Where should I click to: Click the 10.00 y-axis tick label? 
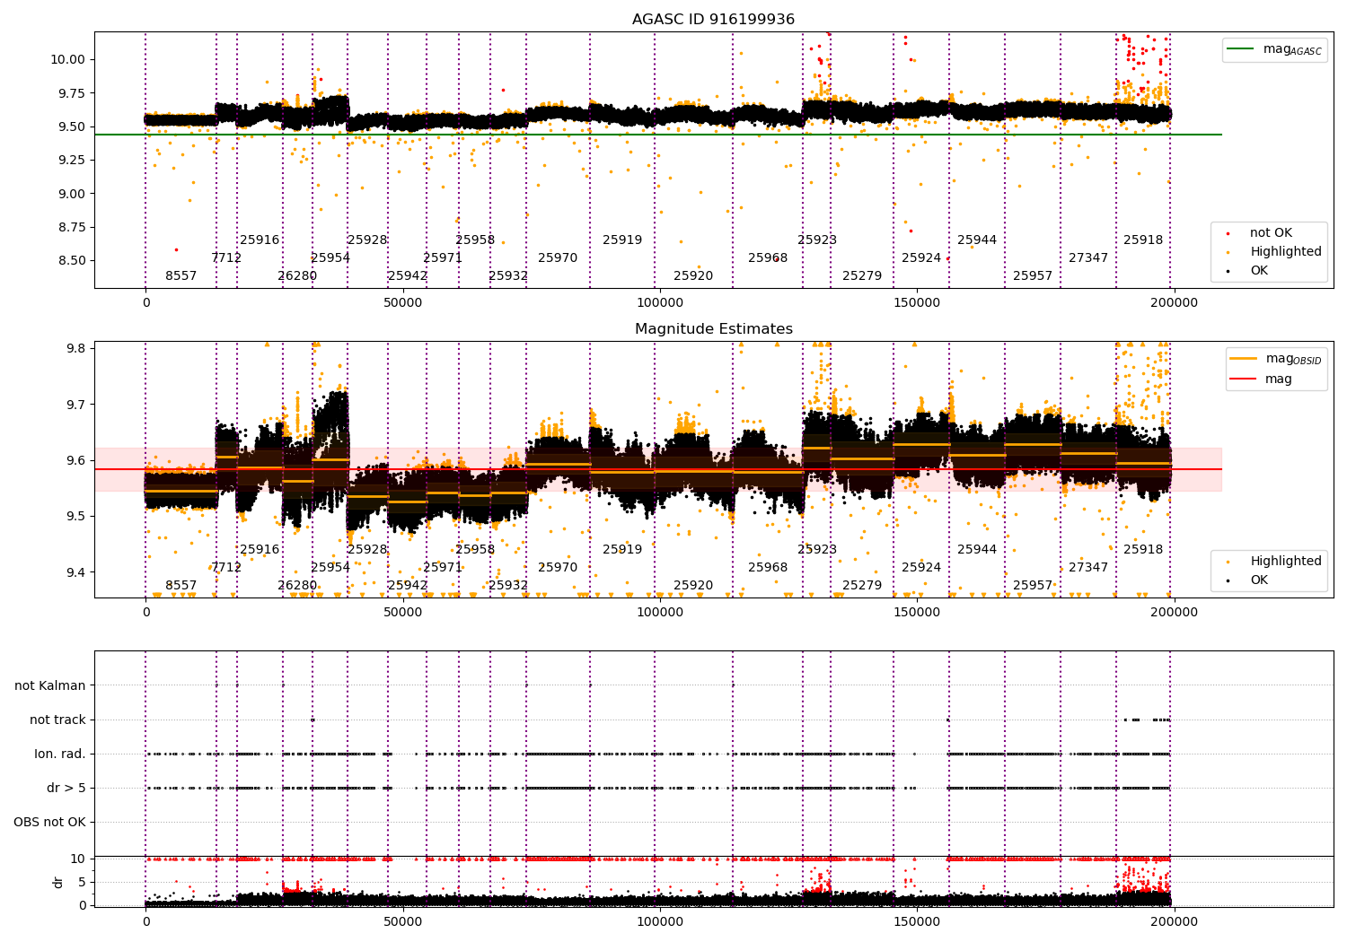68,59
